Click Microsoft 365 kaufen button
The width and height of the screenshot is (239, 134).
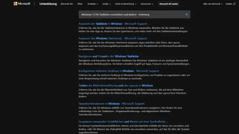coord(169,4)
